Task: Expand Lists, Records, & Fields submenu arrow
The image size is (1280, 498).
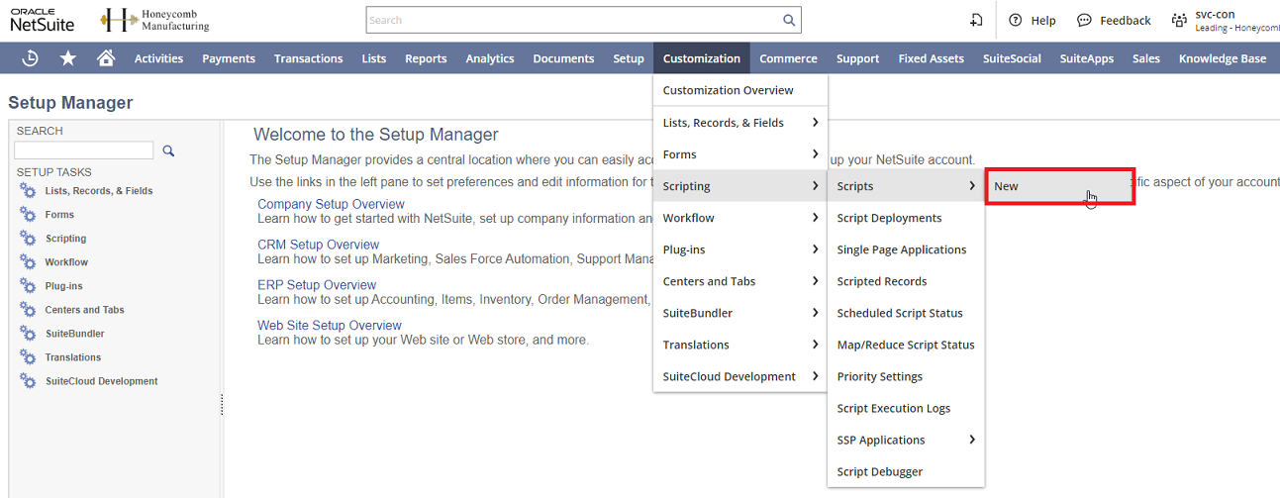Action: pos(815,123)
